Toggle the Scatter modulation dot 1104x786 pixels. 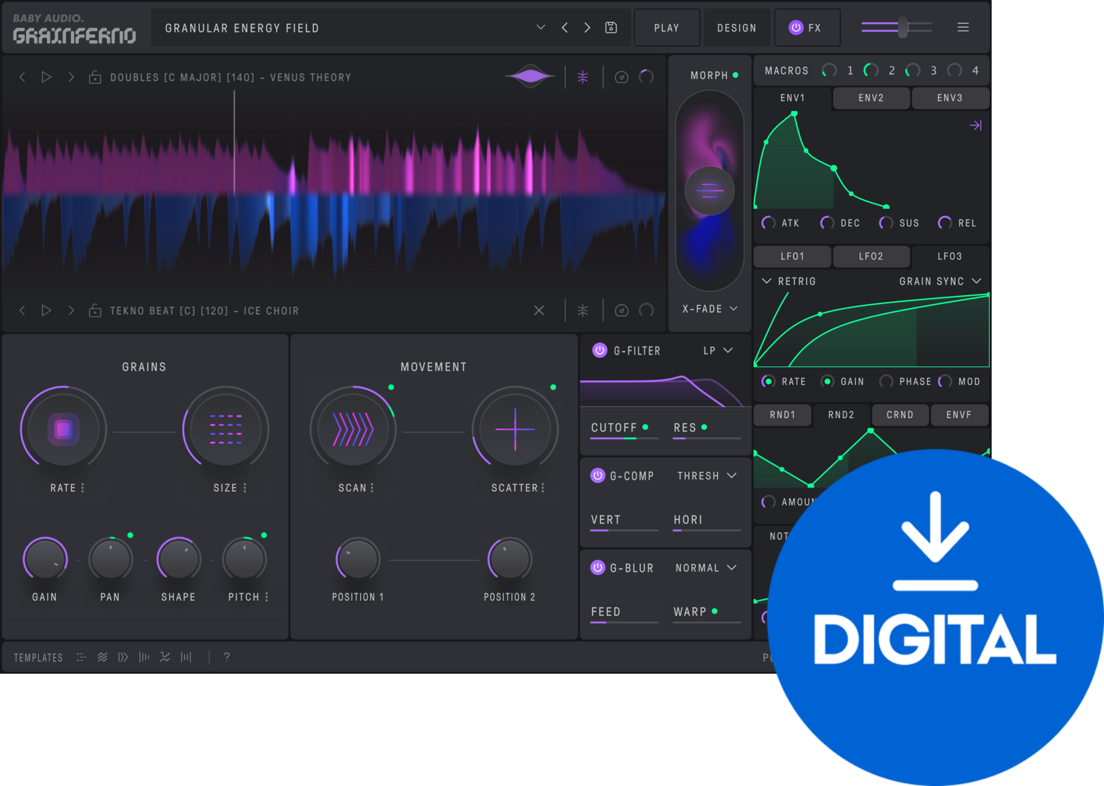[553, 387]
